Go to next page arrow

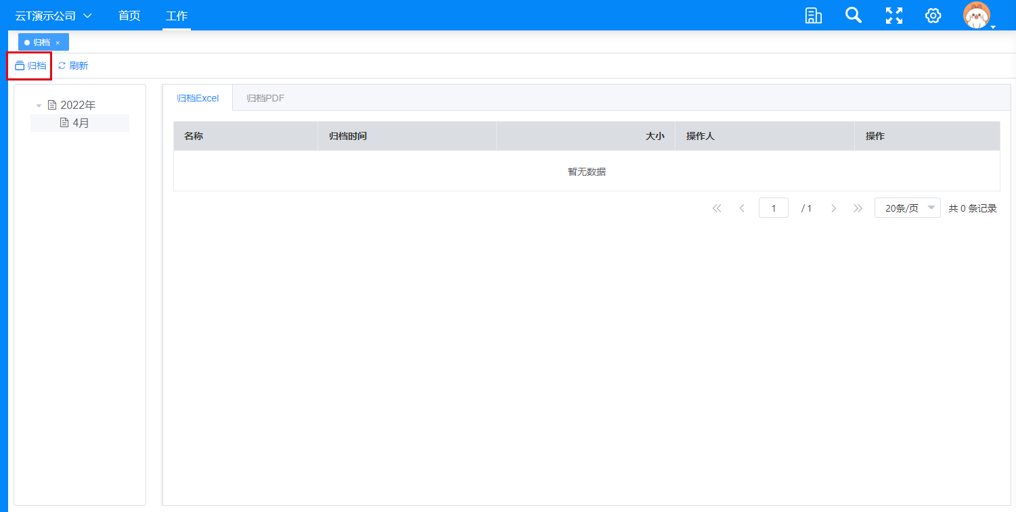834,208
